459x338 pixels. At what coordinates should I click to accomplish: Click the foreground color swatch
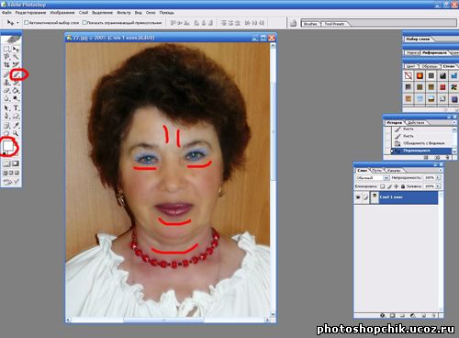[8, 145]
